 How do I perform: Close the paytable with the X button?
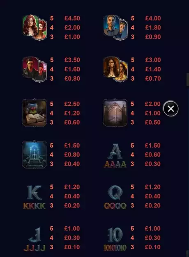pyautogui.click(x=171, y=109)
